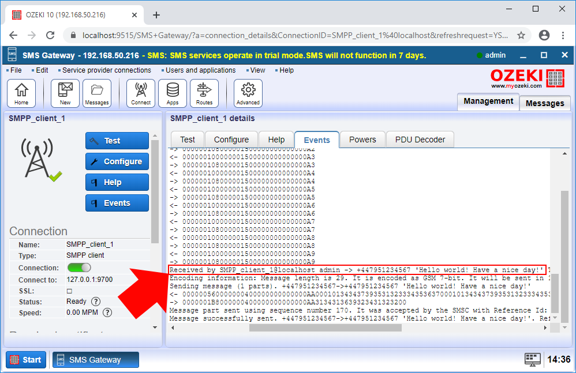
Task: Click the admin user label
Action: point(495,55)
